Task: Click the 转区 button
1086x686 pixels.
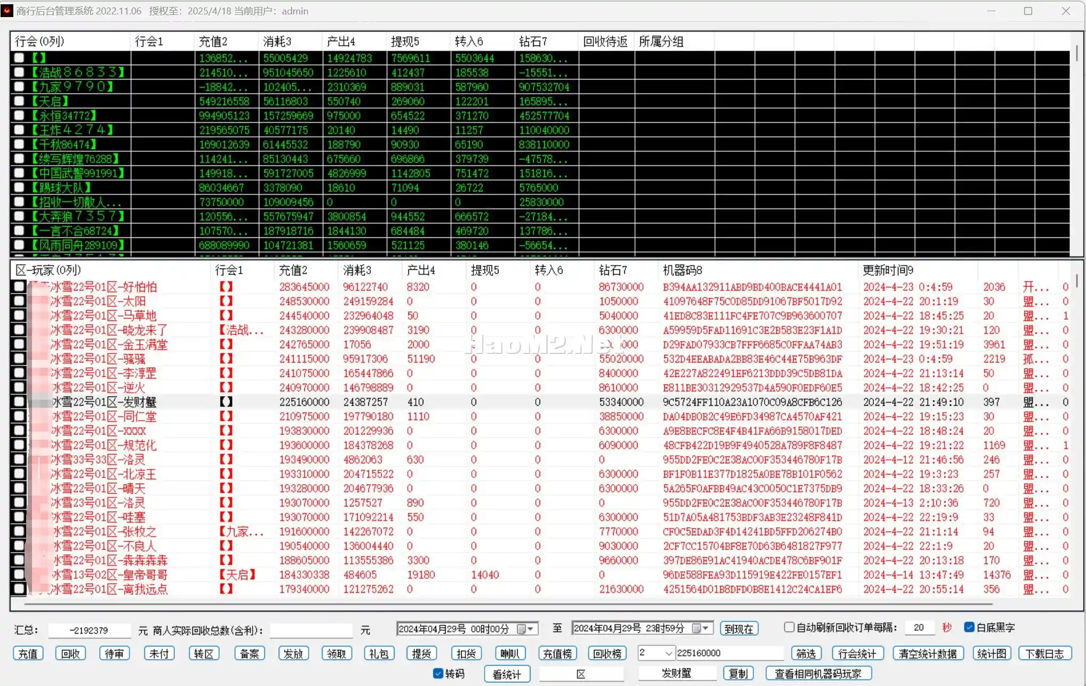Action: click(204, 653)
